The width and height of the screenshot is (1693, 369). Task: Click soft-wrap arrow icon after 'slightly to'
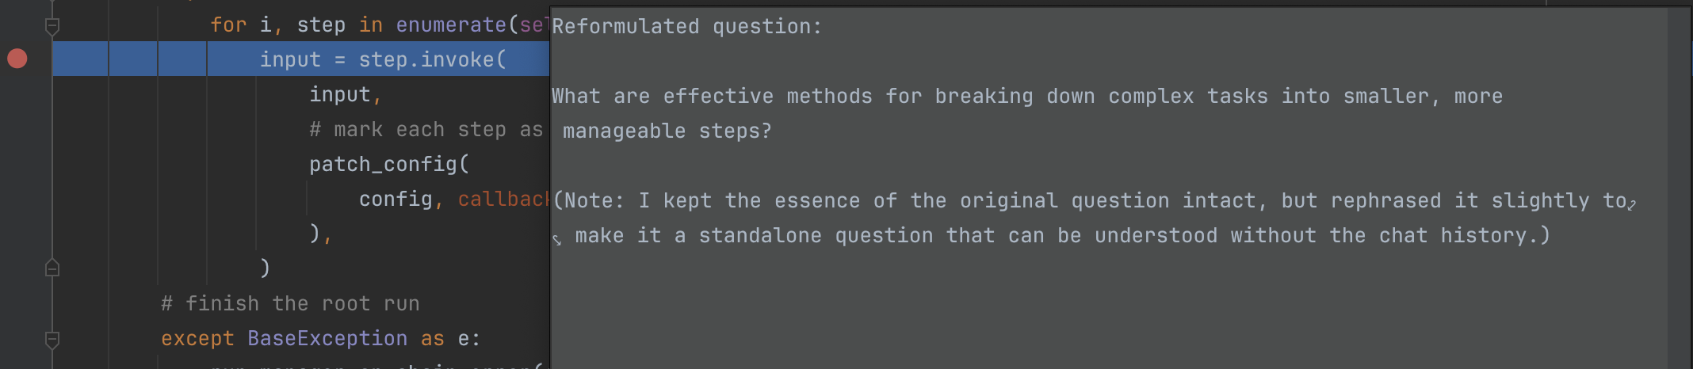(x=1631, y=204)
